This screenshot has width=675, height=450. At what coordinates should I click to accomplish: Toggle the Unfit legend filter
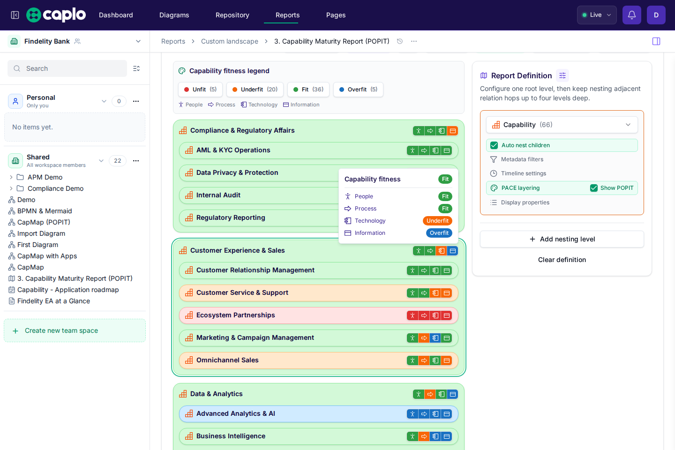200,90
